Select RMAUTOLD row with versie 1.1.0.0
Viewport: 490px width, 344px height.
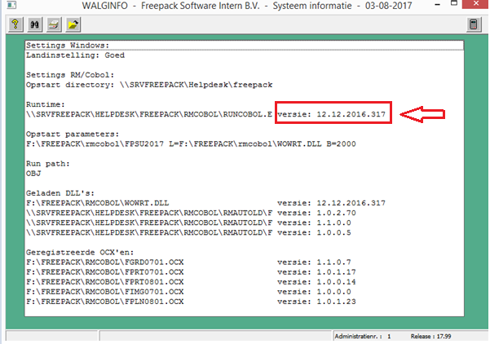(x=188, y=223)
